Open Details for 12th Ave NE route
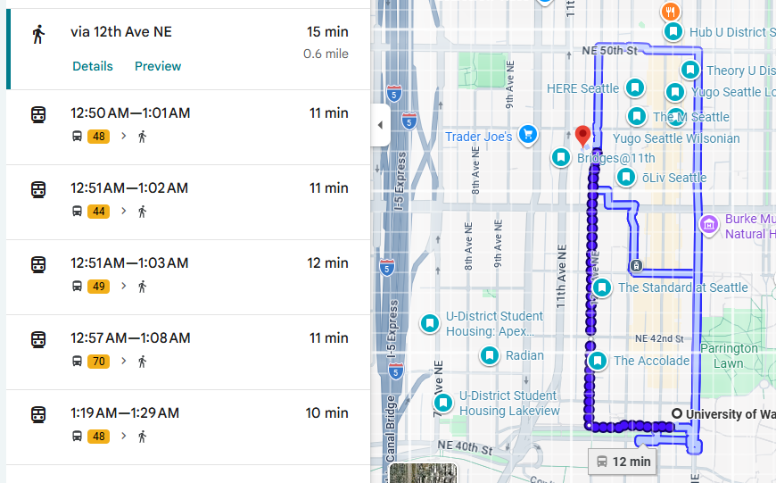776x483 pixels. point(93,66)
